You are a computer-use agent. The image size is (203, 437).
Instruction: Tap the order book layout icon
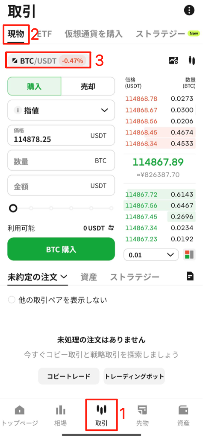tap(189, 255)
